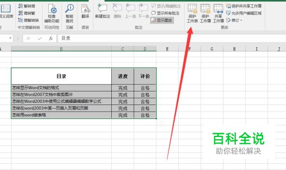Toggle Show All Comments (显示所有批注)

click(x=165, y=13)
